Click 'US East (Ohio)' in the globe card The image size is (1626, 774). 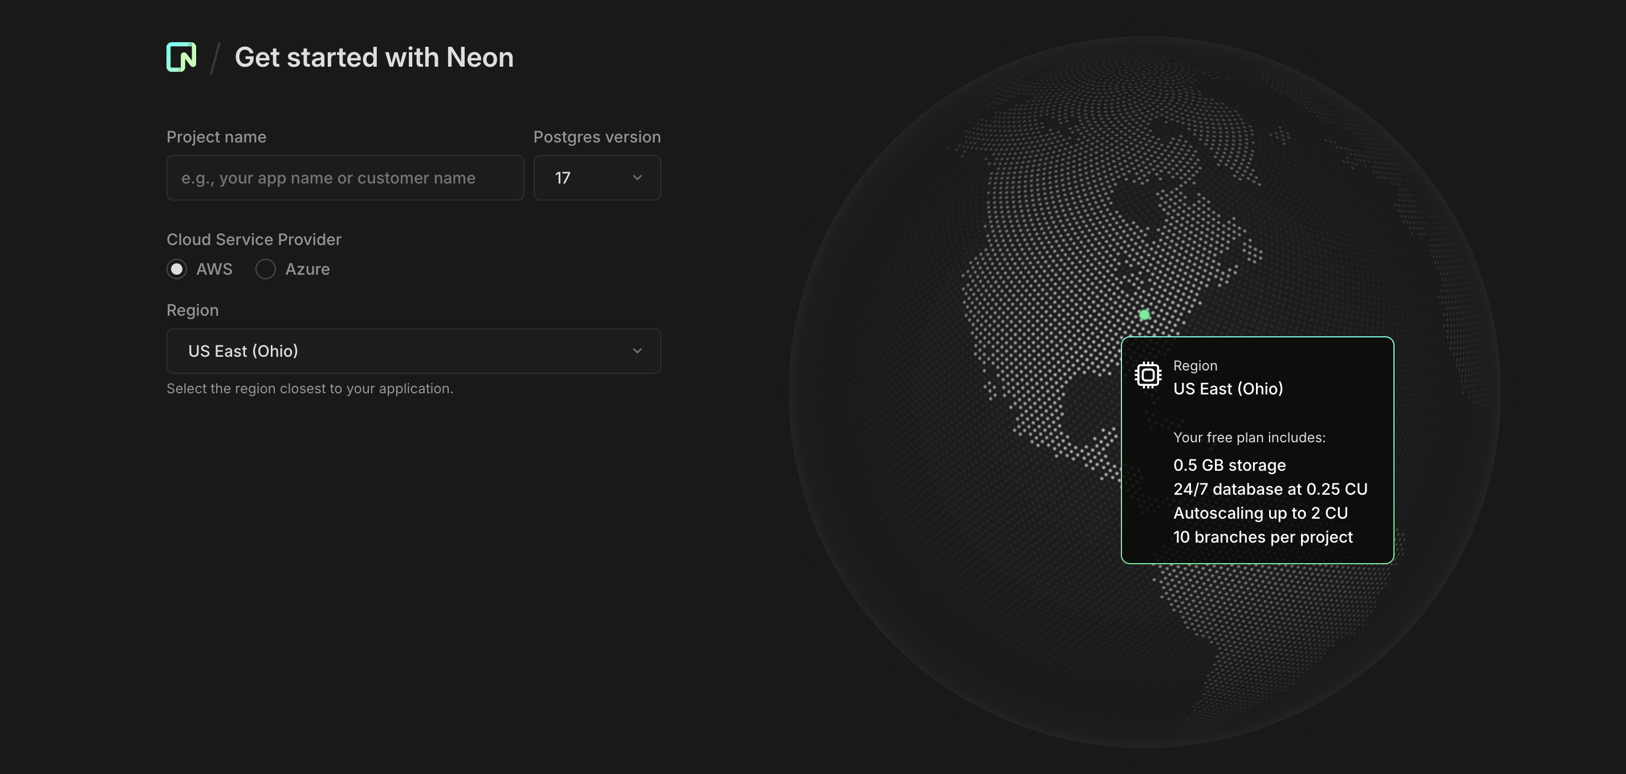coord(1227,389)
